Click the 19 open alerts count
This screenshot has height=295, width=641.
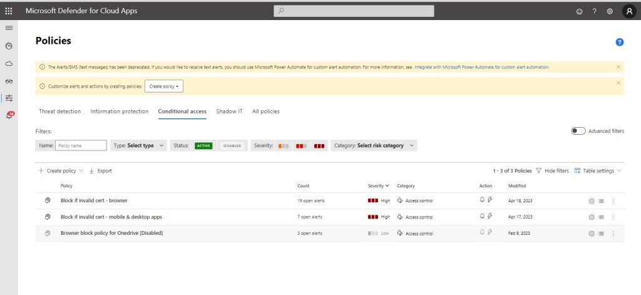coord(310,201)
